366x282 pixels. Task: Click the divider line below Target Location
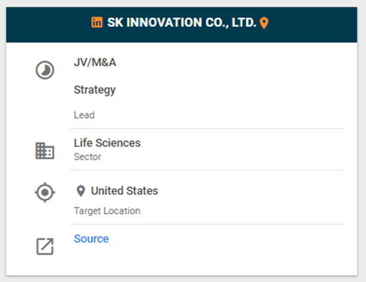click(208, 224)
